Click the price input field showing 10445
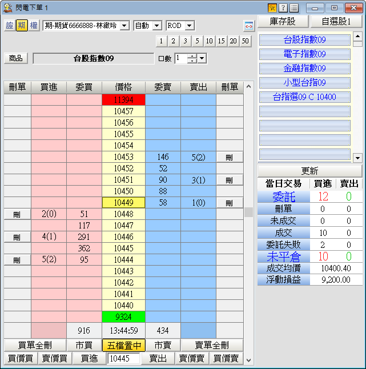This screenshot has width=366, height=369. (x=123, y=358)
